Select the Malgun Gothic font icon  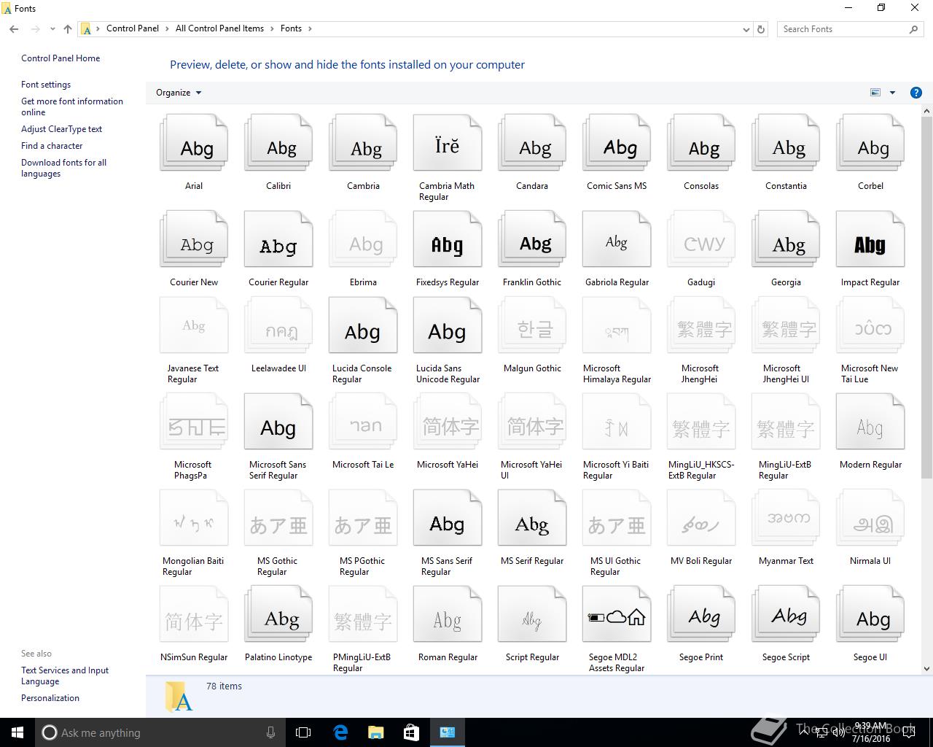pos(532,325)
